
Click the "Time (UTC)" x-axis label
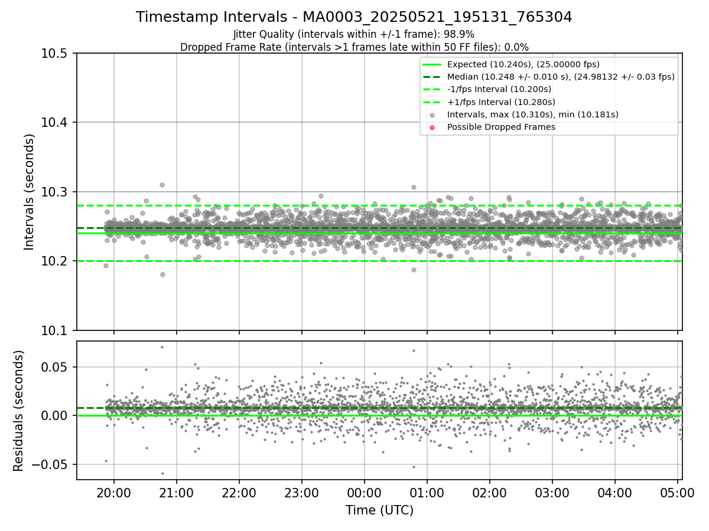tap(379, 510)
